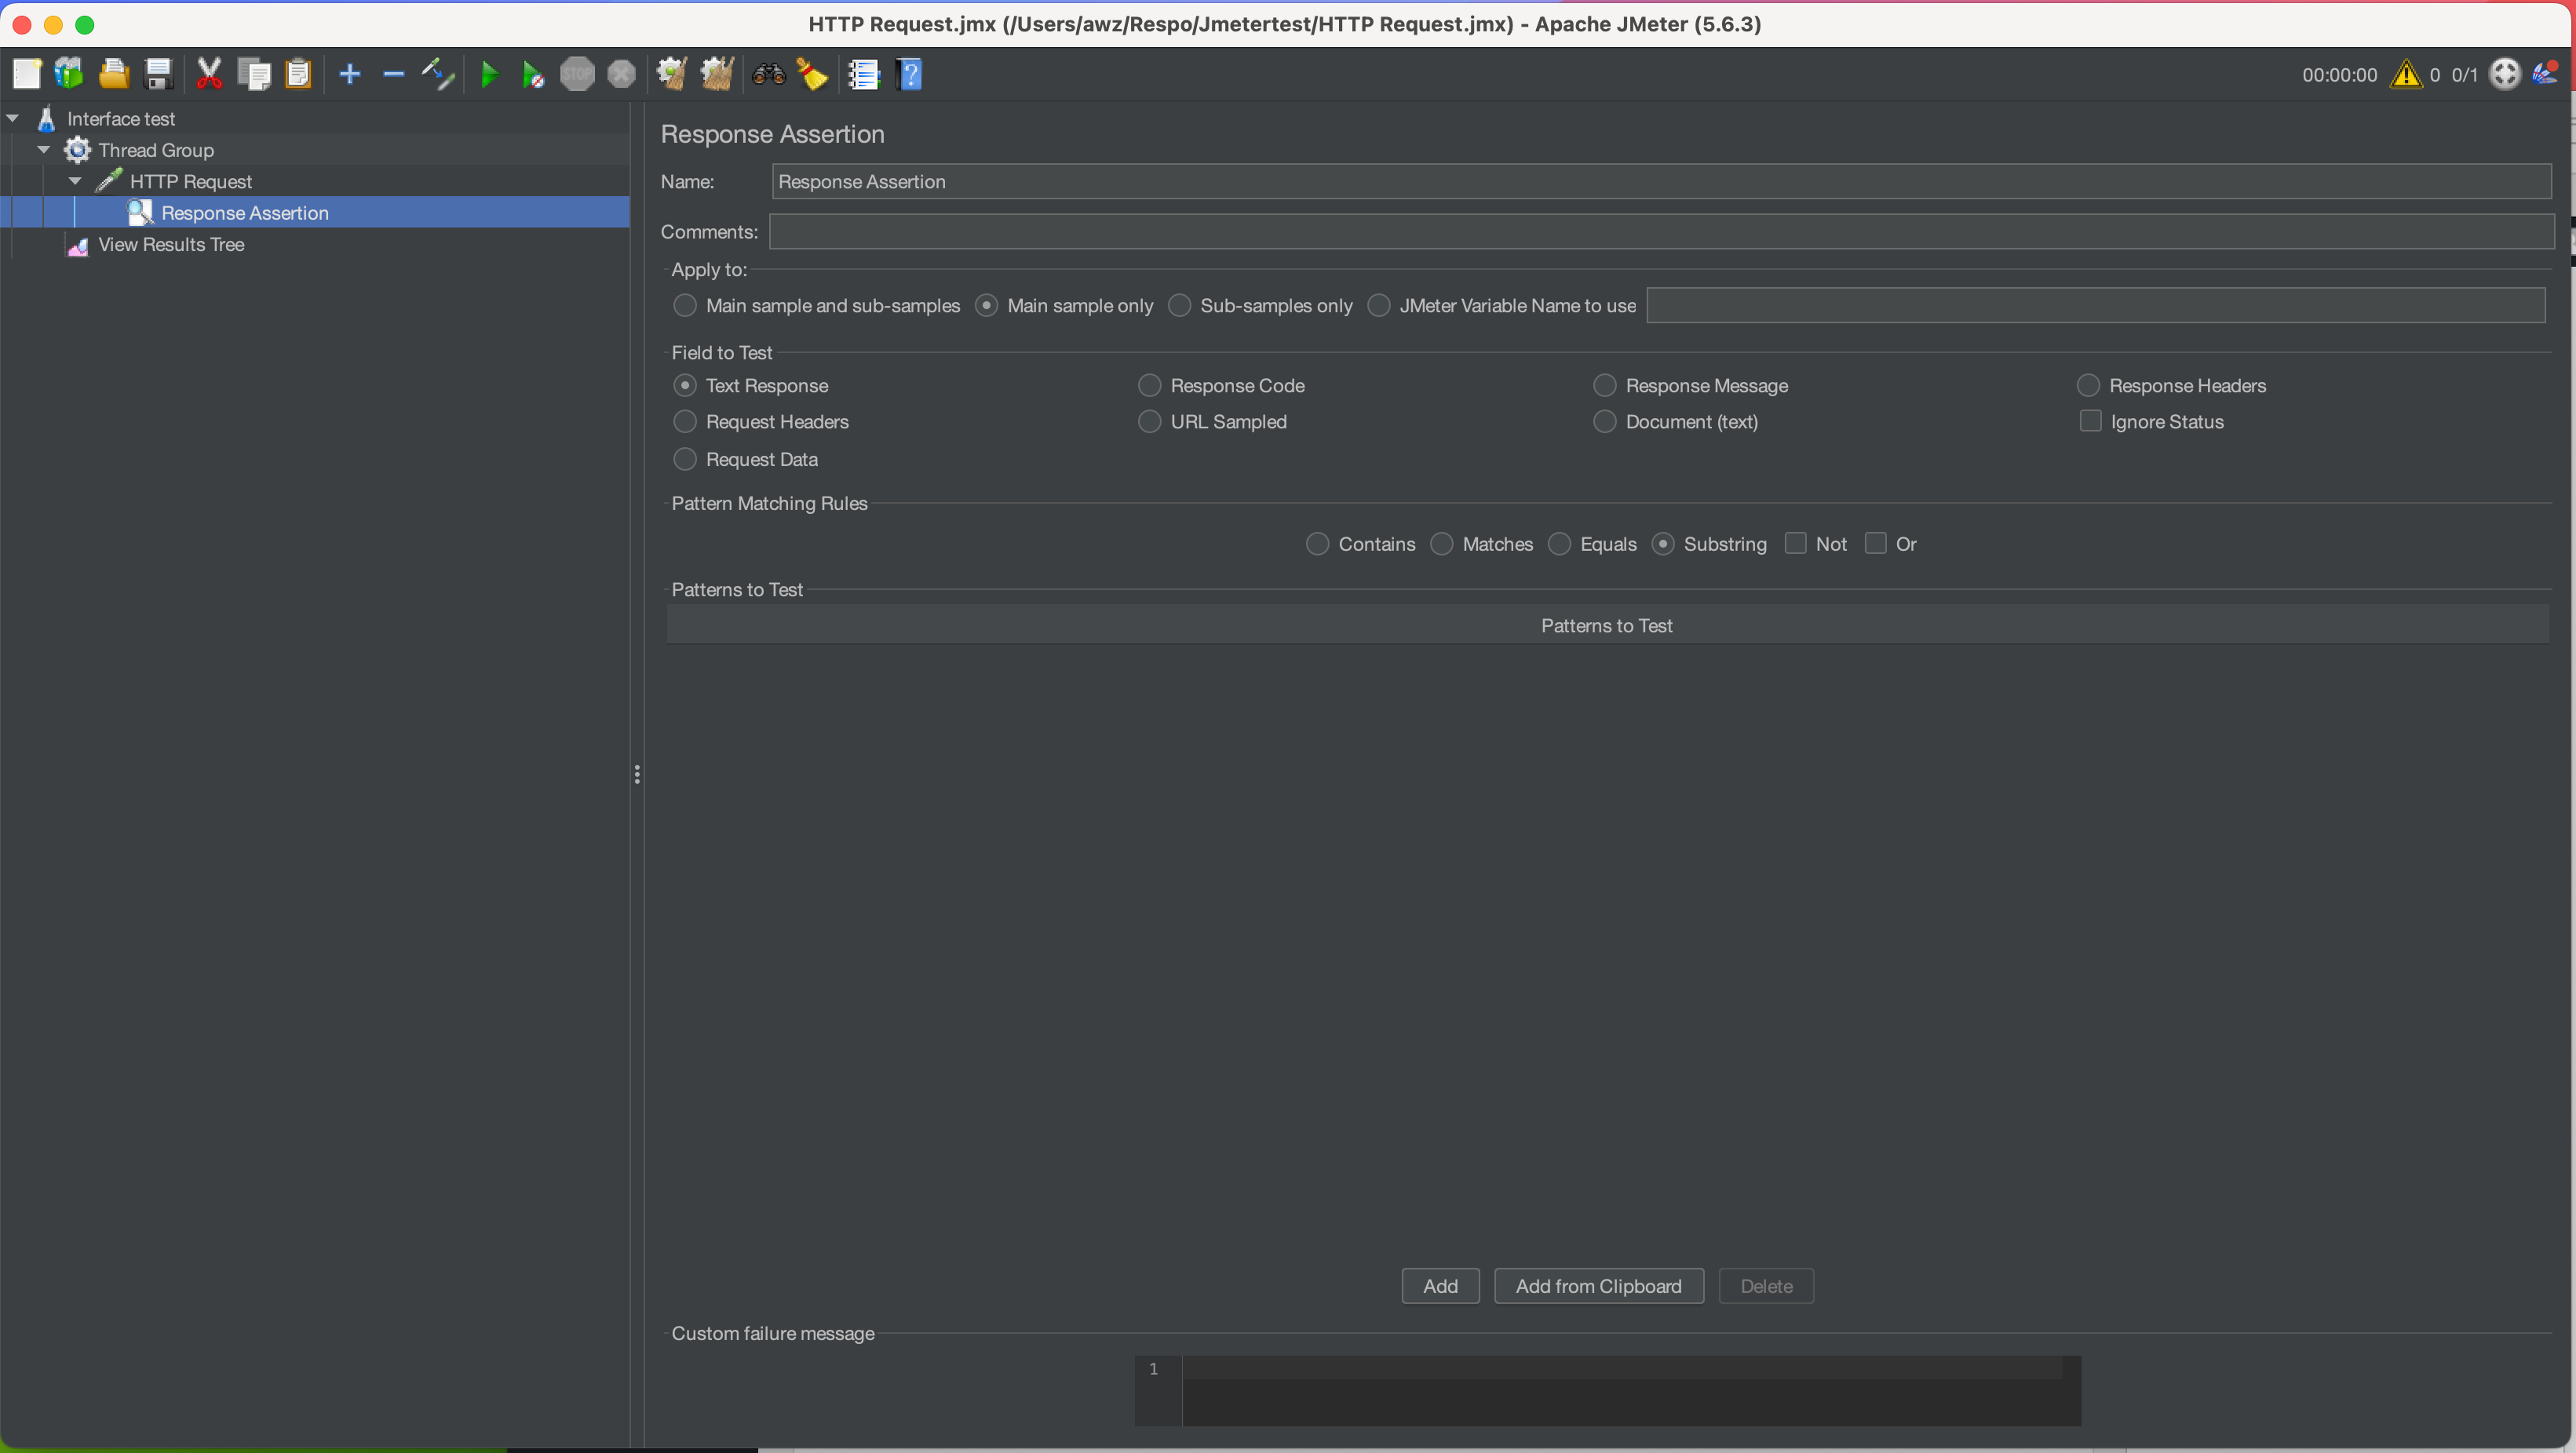
Task: Click in the Name text field
Action: [1661, 181]
